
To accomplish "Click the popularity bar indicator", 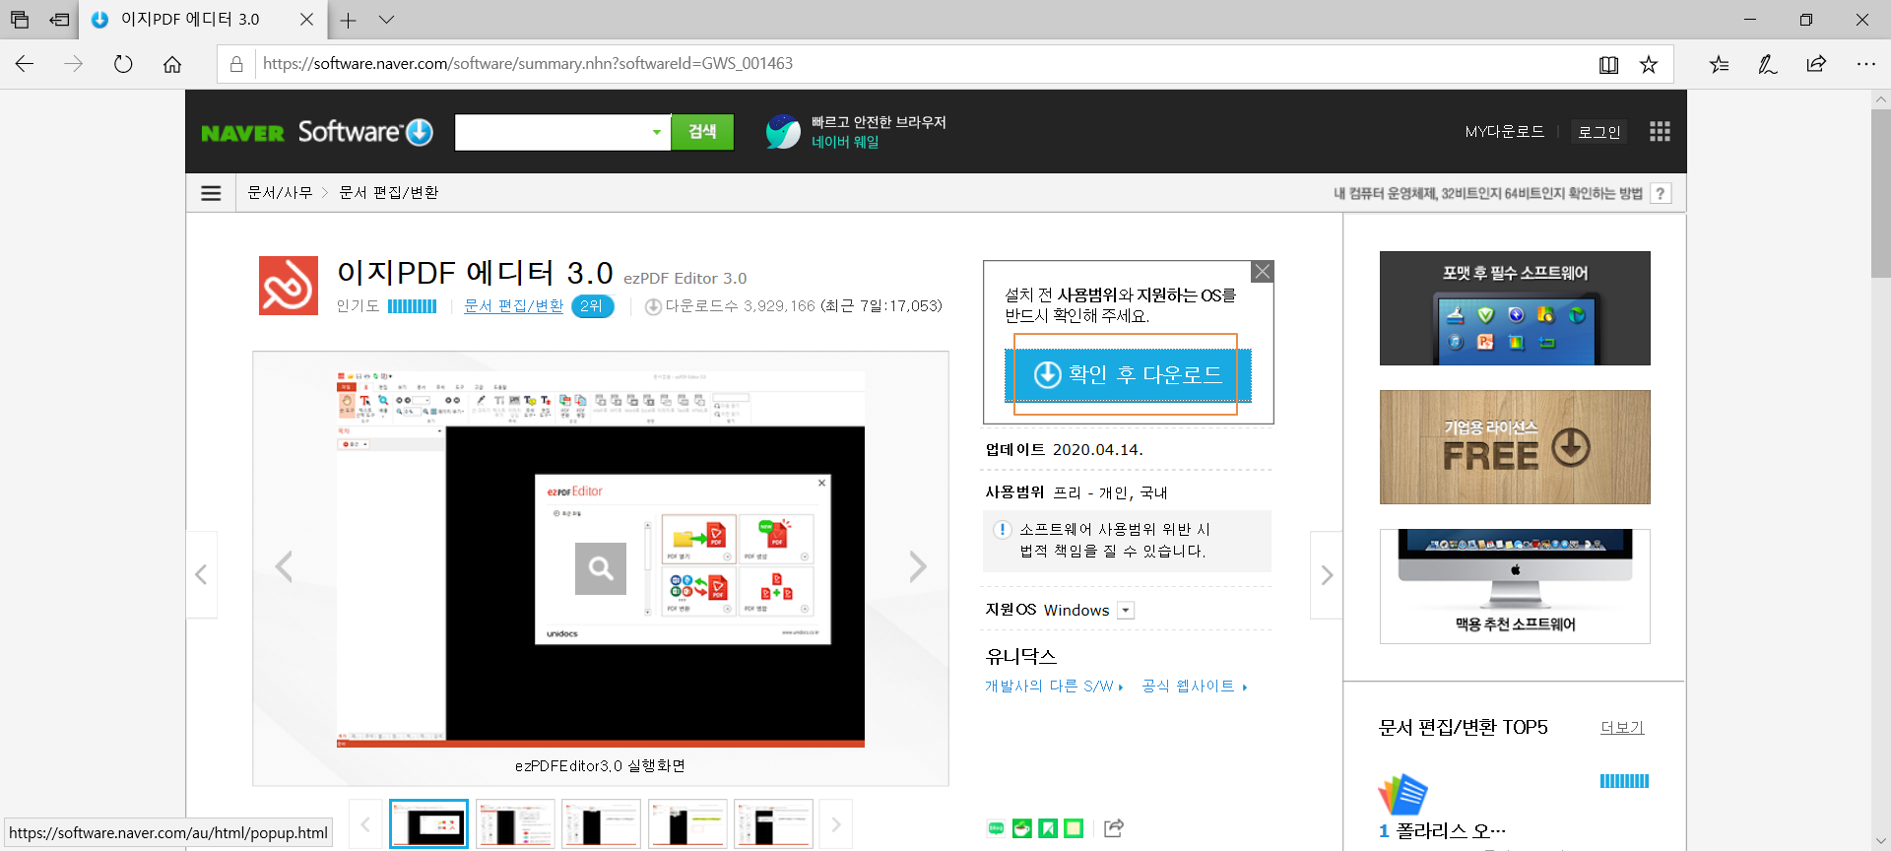I will click(x=412, y=306).
